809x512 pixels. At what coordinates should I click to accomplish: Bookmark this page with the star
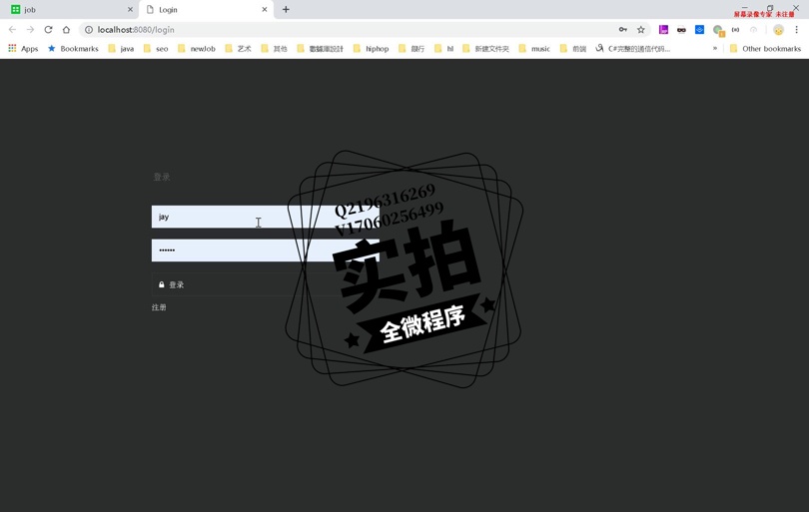(x=641, y=30)
